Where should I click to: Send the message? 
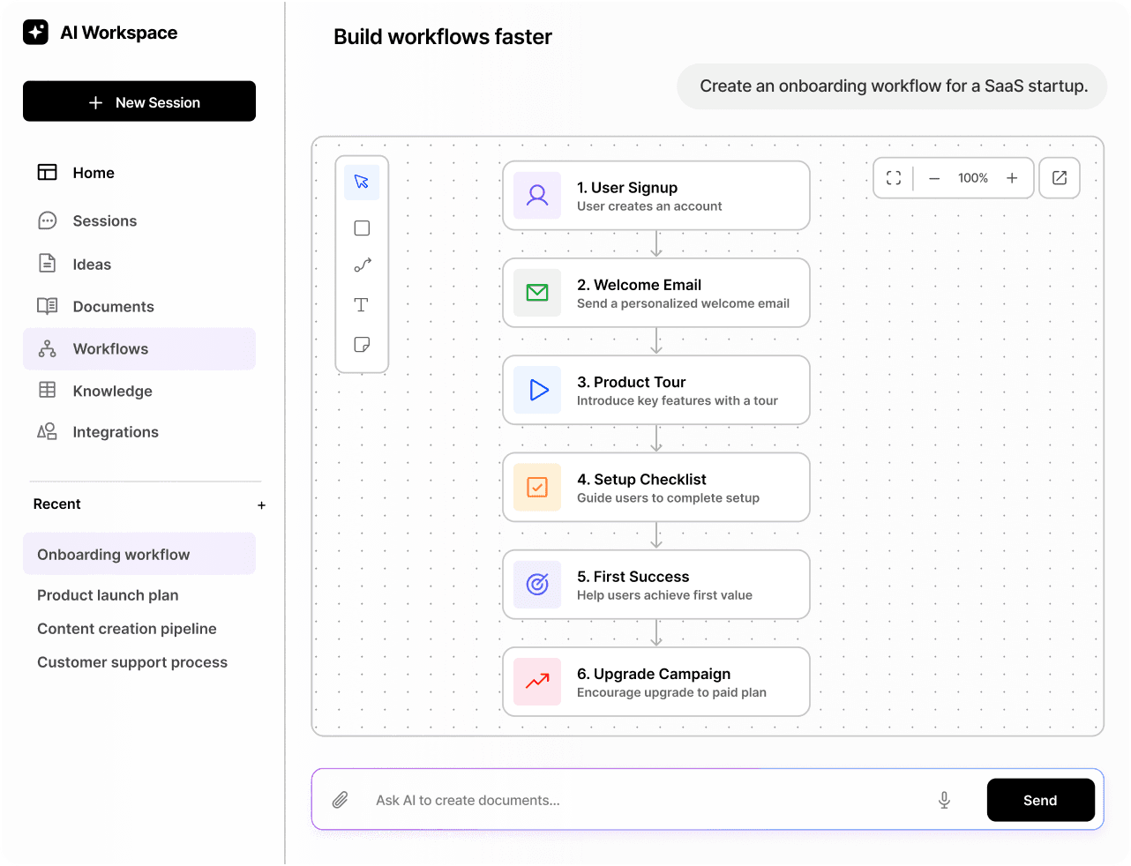[1041, 800]
